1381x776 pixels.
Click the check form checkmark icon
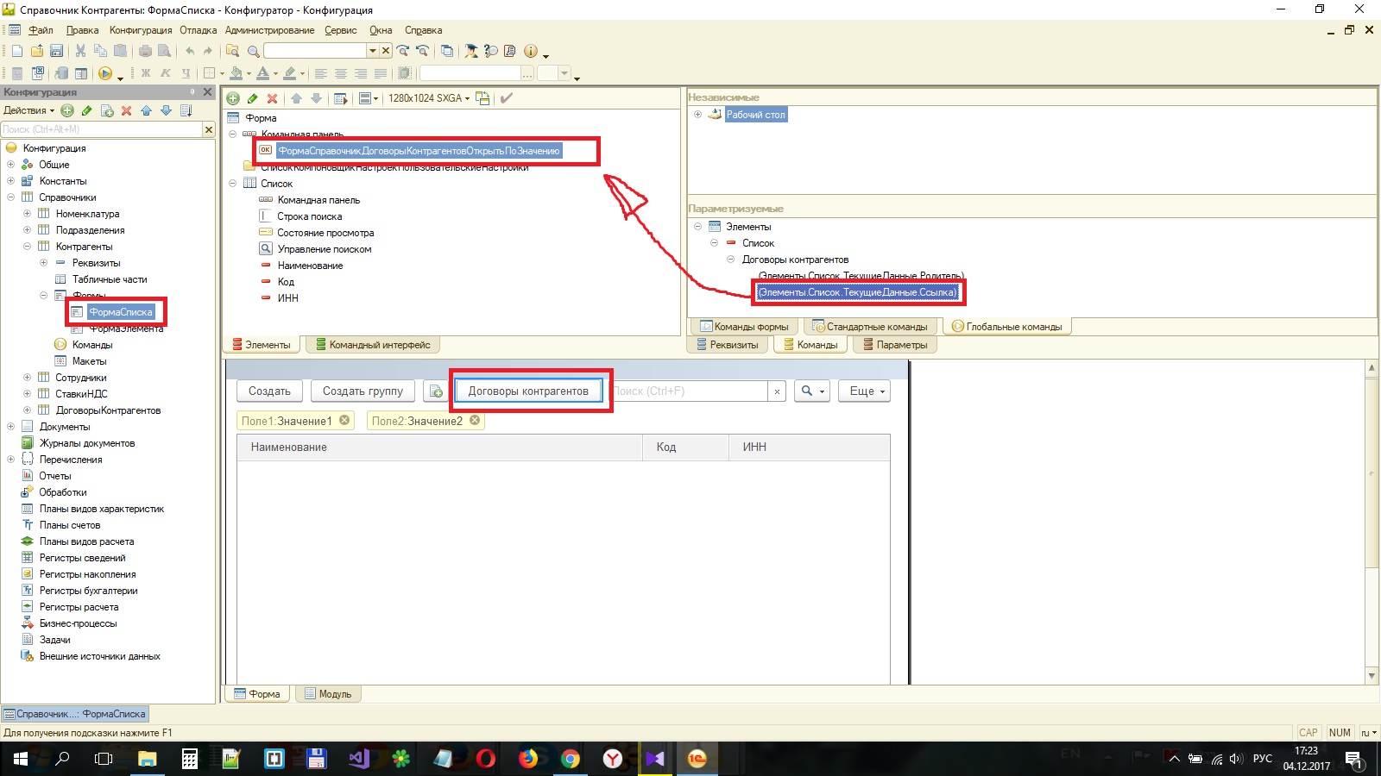click(x=507, y=98)
